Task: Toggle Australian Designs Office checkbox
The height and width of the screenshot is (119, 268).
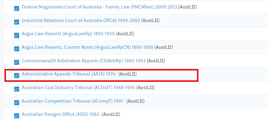Action: pos(17,116)
